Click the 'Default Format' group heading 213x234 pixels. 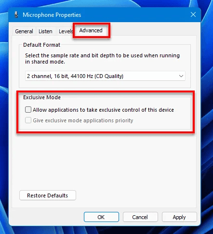pos(41,45)
